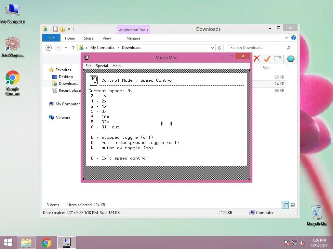Image resolution: width=333 pixels, height=249 pixels.
Task: Switch to details view layout
Action: (x=285, y=205)
